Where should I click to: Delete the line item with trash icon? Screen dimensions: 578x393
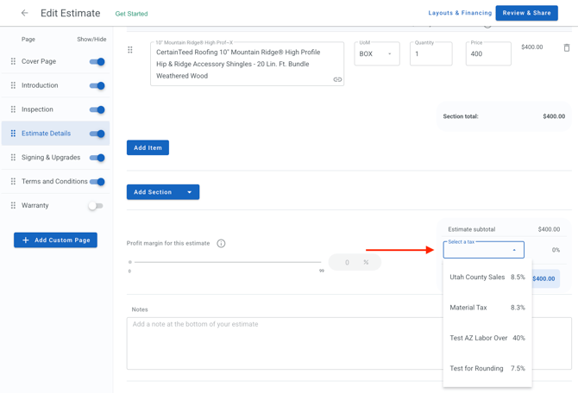567,48
